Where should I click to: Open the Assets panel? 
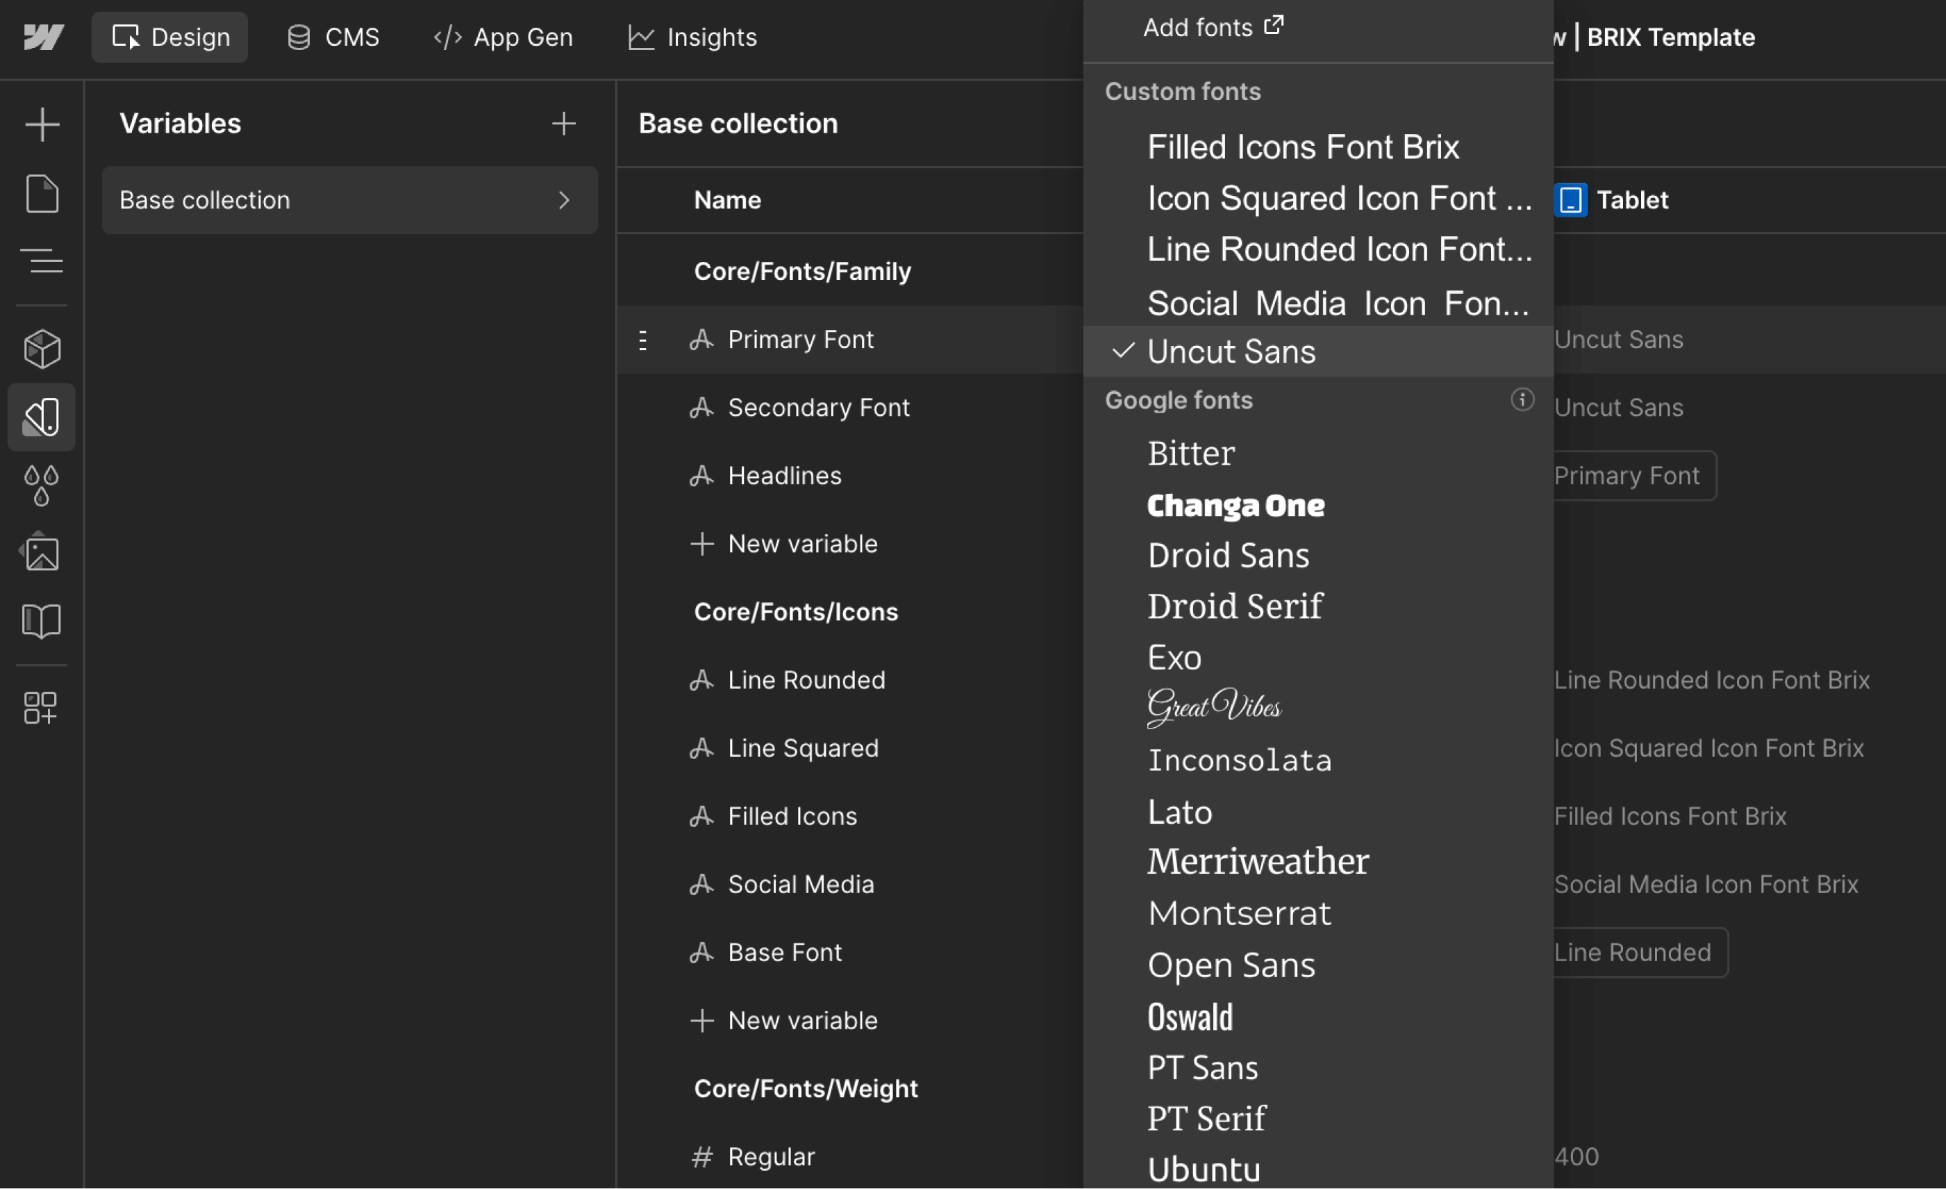(41, 552)
